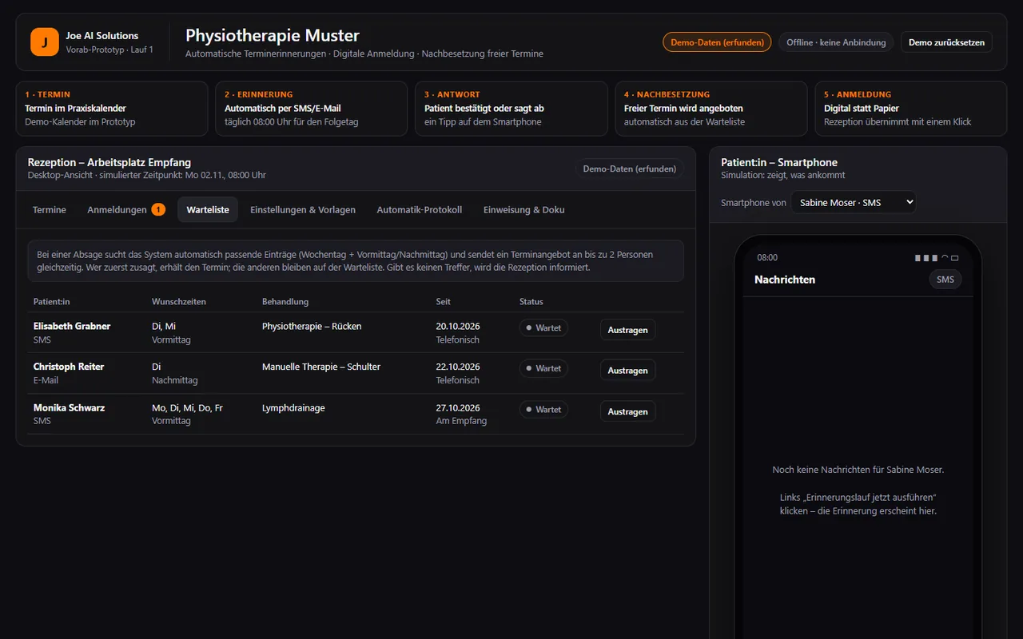Click the date 22.10.2026

458,367
